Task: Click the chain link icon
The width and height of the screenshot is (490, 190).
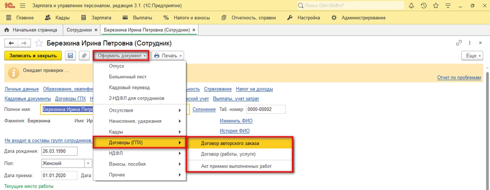Action: (x=459, y=43)
